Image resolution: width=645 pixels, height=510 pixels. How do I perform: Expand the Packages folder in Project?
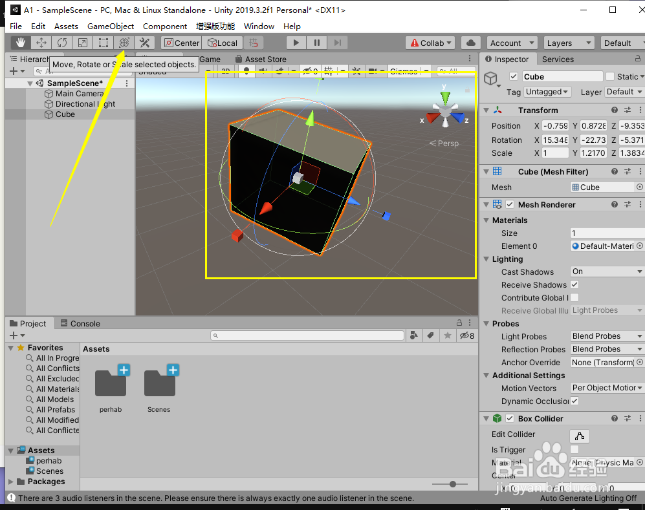coord(11,481)
